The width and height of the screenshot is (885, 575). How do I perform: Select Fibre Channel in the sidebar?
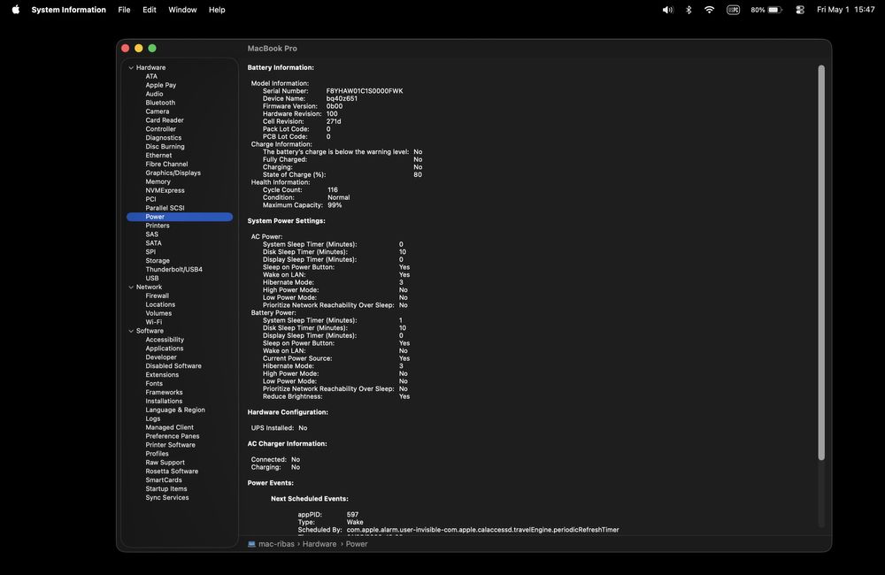click(x=166, y=165)
